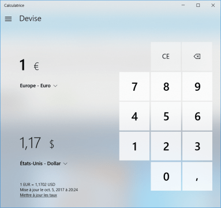Screen dimensions: 221x208
Task: Tap digit 3 on keypad
Action: 197,146
